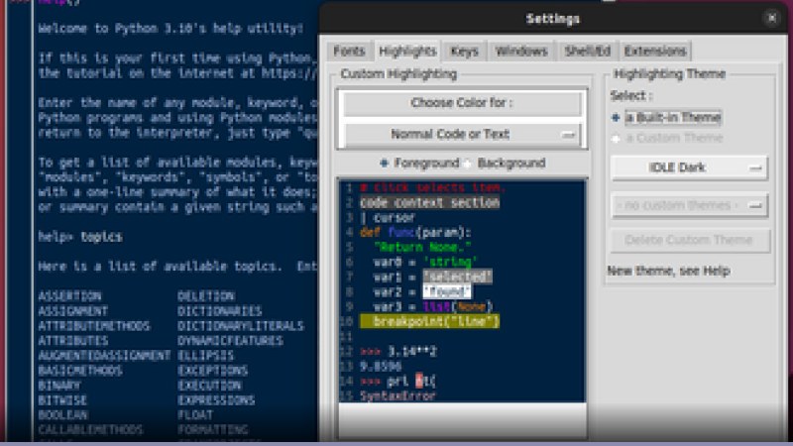Click the func definition name in sample
Viewport: 793px width, 446px height.
click(401, 233)
